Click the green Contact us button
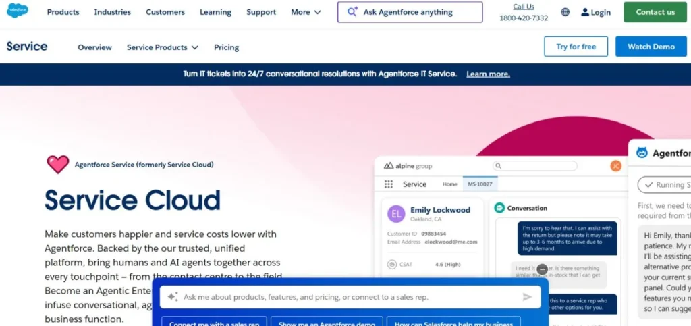 tap(655, 12)
